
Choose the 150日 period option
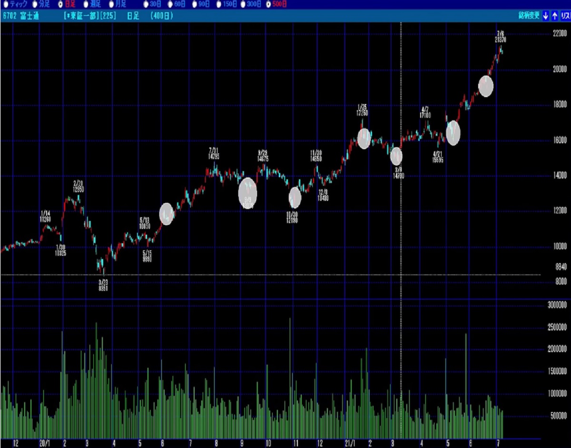(x=219, y=4)
